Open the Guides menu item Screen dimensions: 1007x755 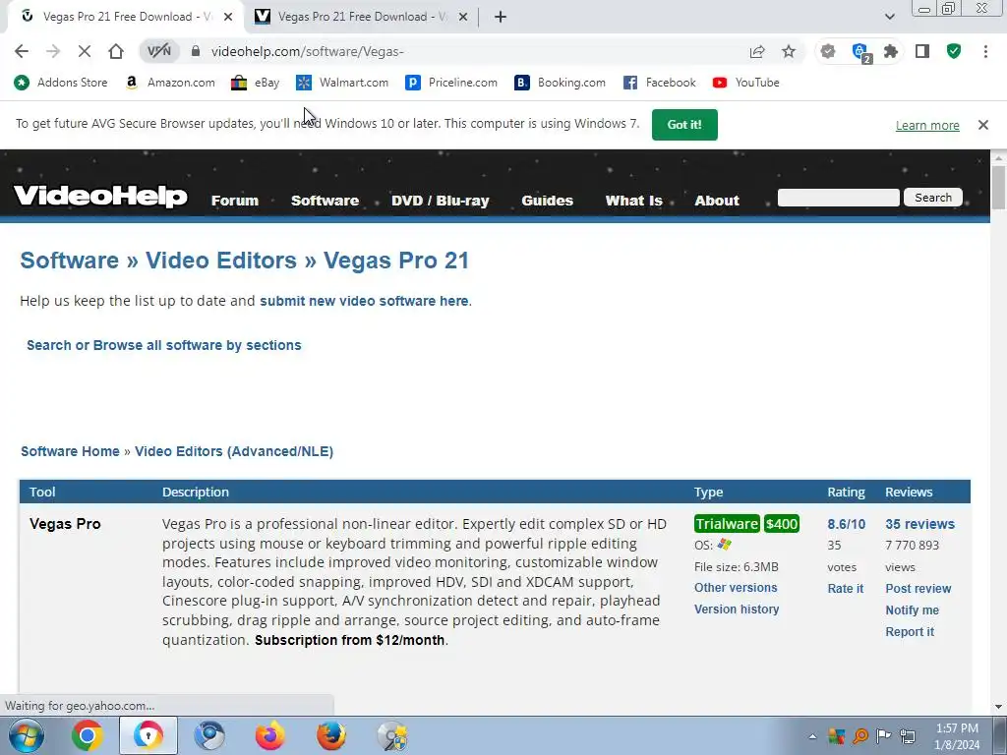pyautogui.click(x=547, y=201)
